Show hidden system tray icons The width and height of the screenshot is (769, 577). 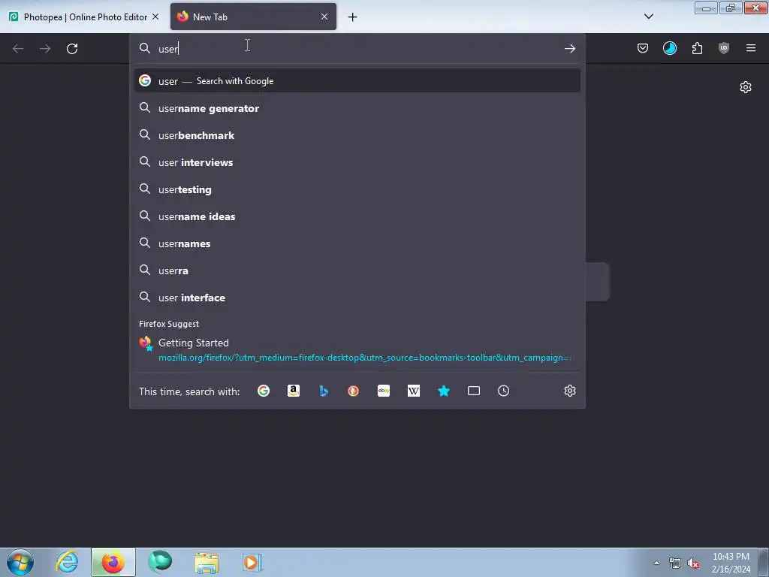pos(656,563)
